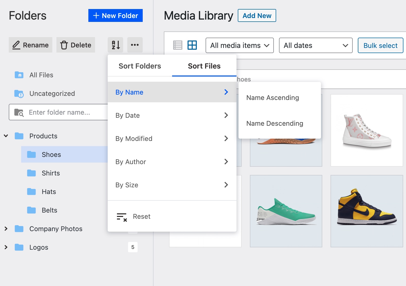Open the All media items dropdown
Viewport: 406px width, 286px height.
pyautogui.click(x=240, y=45)
